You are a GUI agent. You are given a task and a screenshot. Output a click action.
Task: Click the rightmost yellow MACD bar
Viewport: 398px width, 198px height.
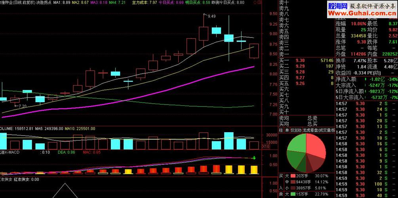click(x=254, y=170)
